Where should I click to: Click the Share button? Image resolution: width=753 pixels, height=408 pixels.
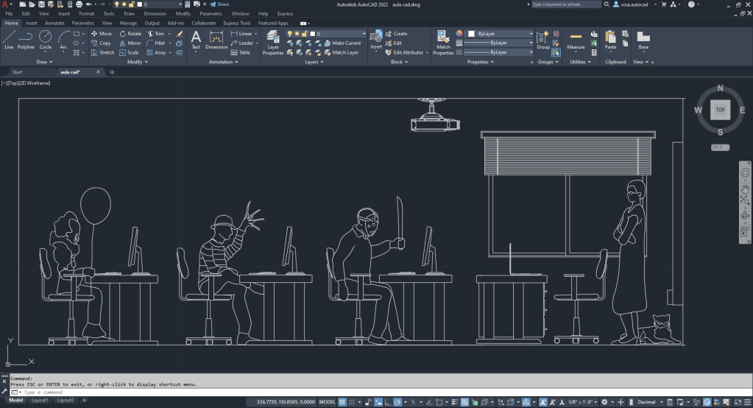[220, 4]
